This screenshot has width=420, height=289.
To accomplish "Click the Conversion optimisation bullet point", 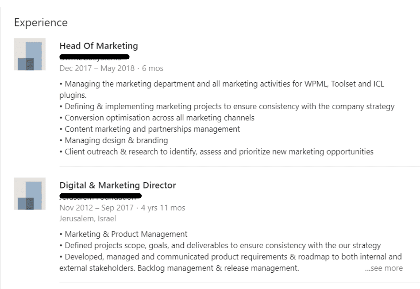I will (157, 118).
